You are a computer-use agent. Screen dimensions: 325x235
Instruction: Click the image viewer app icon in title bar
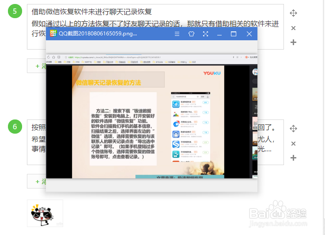[53, 33]
